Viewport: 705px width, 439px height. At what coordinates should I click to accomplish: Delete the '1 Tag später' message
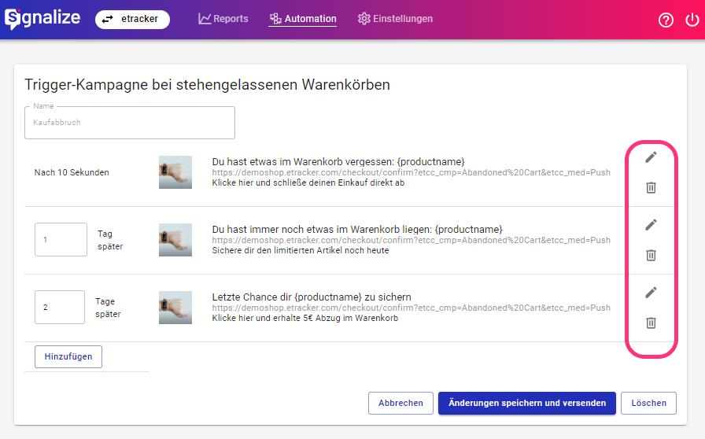[x=651, y=255]
